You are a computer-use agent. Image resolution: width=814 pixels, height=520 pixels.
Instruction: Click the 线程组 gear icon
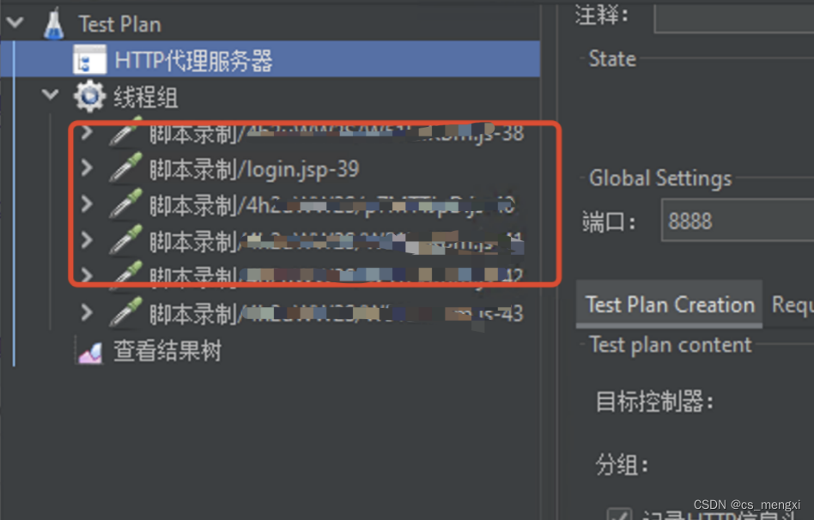(89, 96)
